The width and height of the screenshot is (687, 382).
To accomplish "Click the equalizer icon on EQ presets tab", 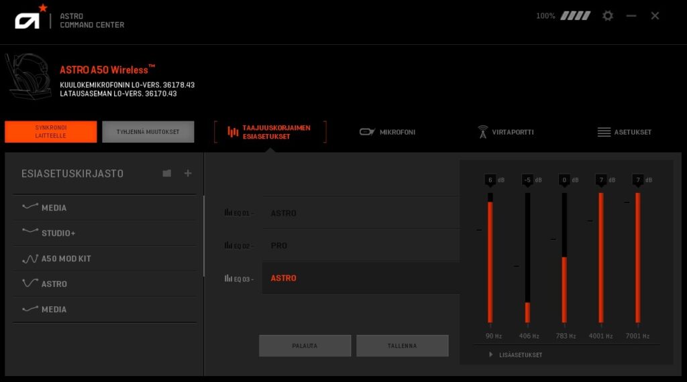I will coord(233,132).
